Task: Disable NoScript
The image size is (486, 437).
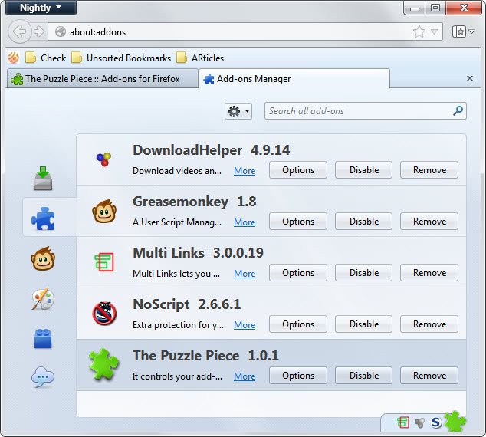Action: 363,324
